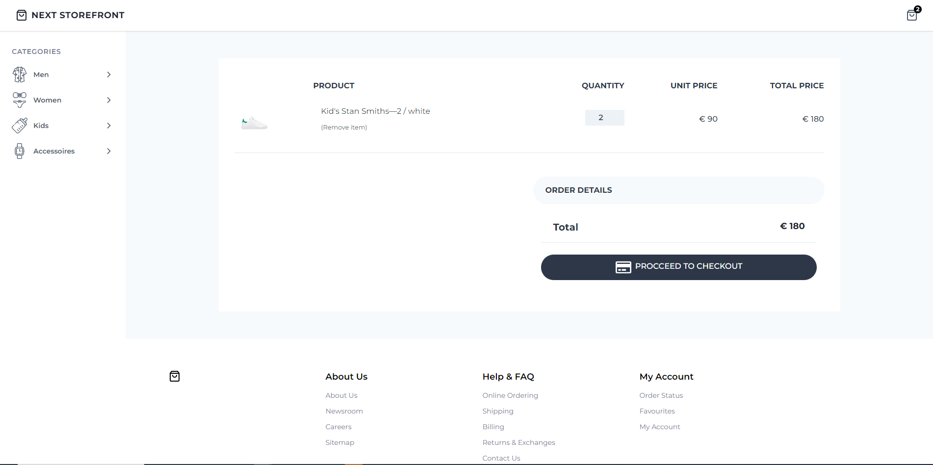Click the Men category shirt icon
The height and width of the screenshot is (465, 933).
pos(20,75)
